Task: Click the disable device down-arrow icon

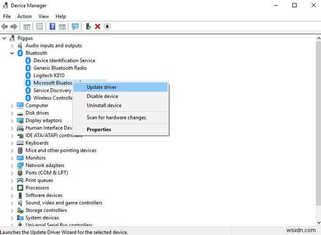Action: 107,26
